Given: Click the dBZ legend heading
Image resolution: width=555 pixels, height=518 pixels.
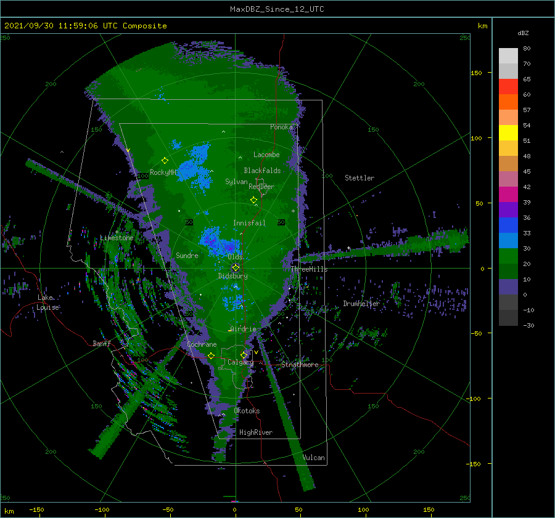Looking at the screenshot, I should coord(523,33).
